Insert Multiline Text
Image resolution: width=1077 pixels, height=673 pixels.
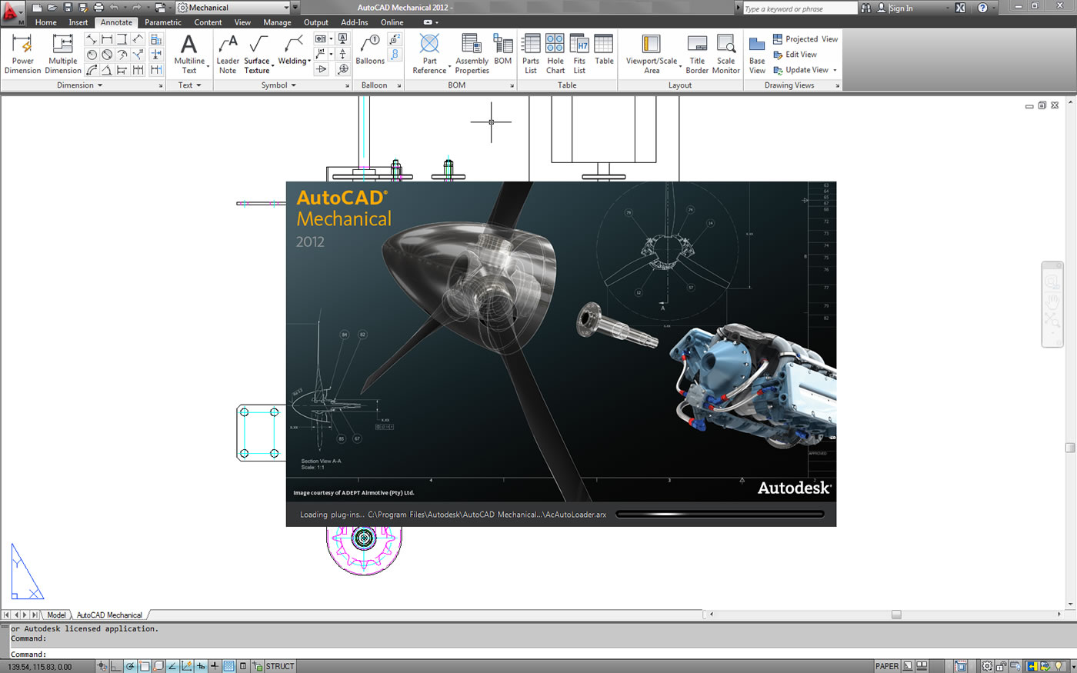(x=189, y=54)
